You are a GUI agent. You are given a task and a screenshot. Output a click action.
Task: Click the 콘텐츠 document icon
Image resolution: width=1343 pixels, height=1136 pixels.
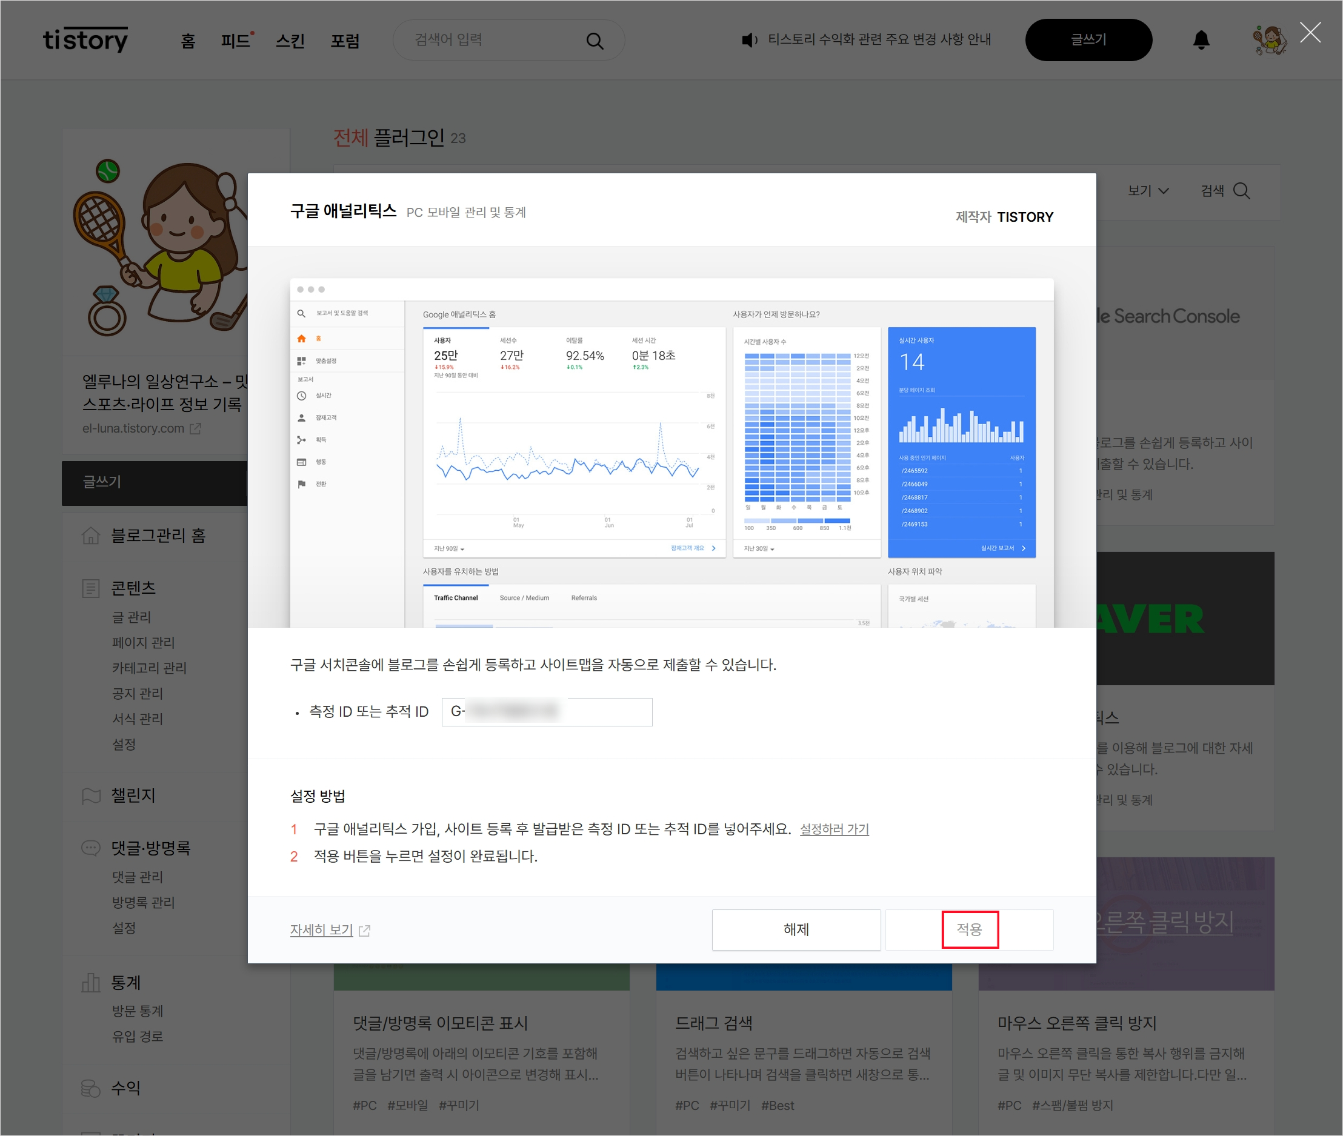[91, 588]
